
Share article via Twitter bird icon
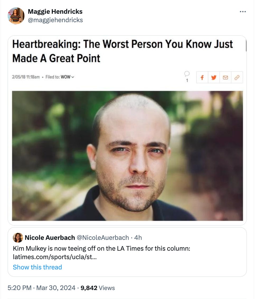click(214, 77)
